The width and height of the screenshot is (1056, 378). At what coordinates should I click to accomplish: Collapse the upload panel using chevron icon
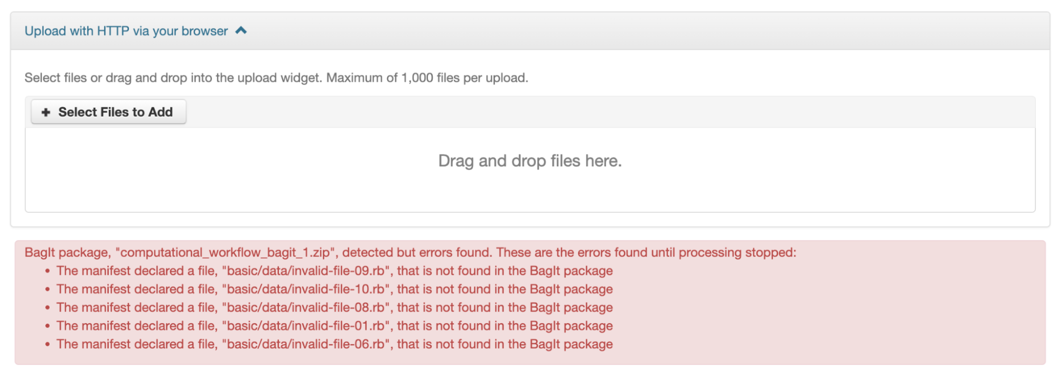tap(241, 31)
